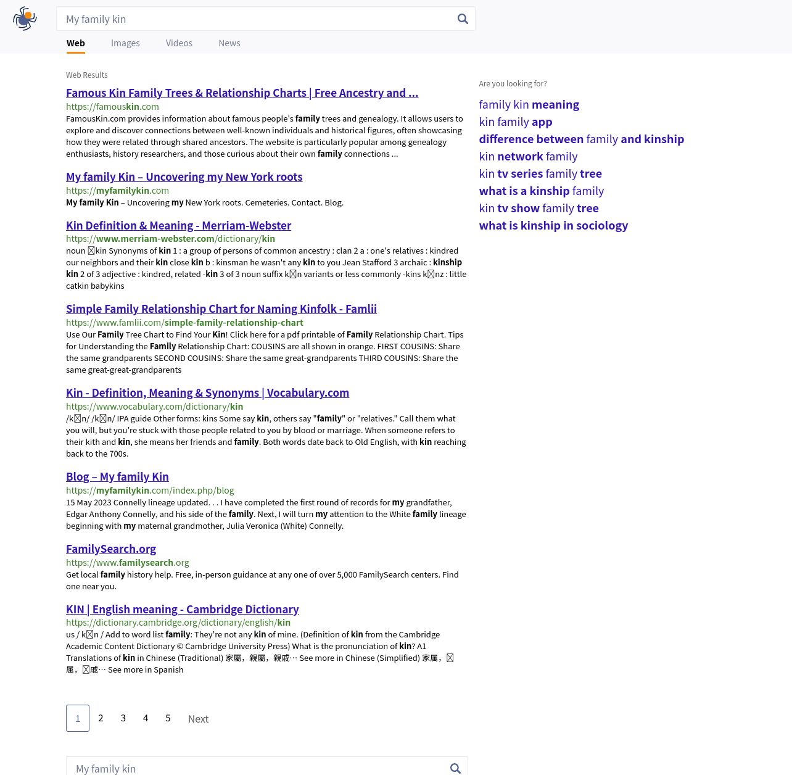Go to results page 4
The image size is (792, 775).
pos(146,718)
